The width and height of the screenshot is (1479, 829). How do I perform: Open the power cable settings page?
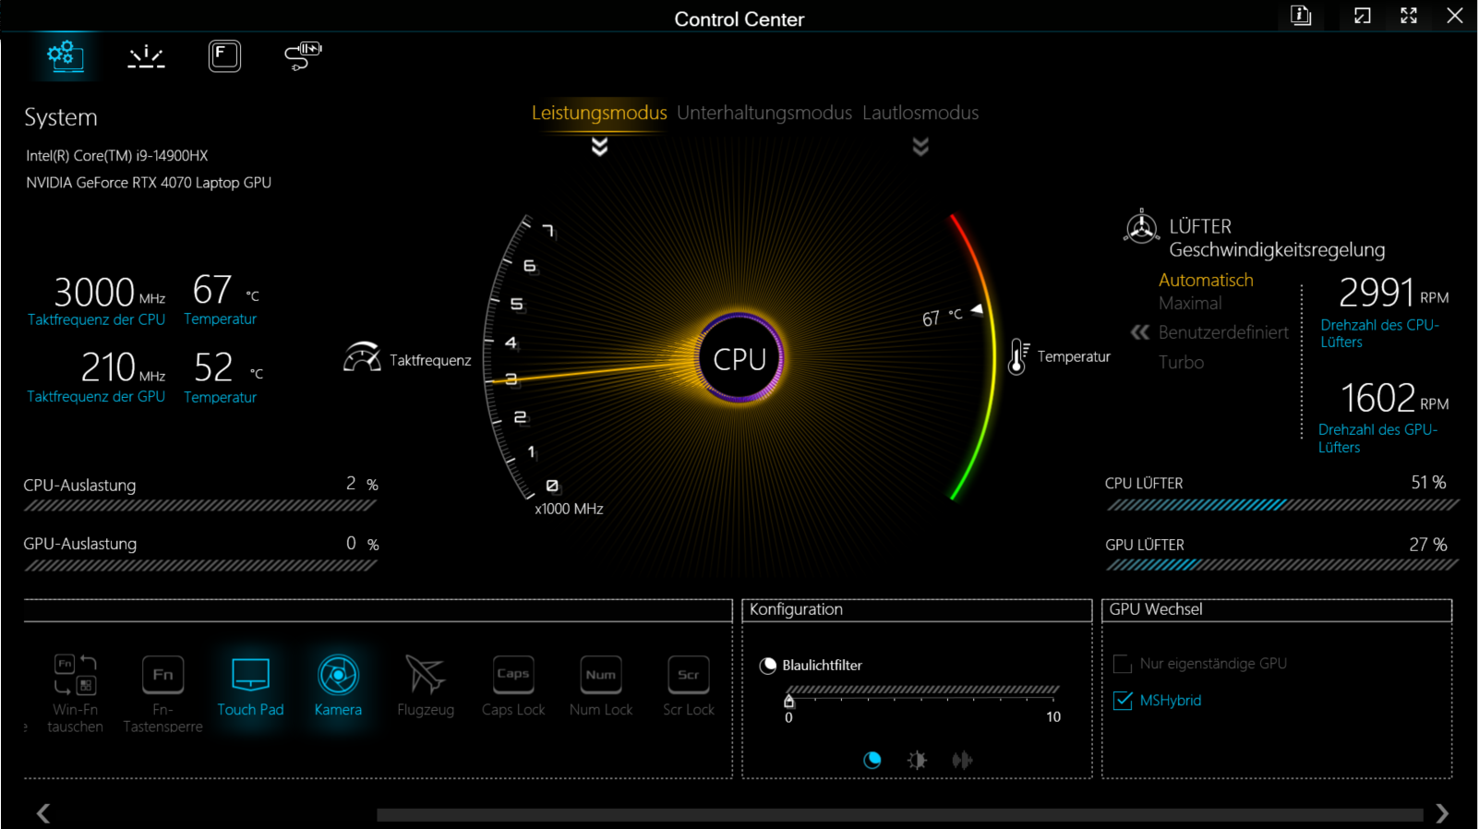tap(303, 55)
